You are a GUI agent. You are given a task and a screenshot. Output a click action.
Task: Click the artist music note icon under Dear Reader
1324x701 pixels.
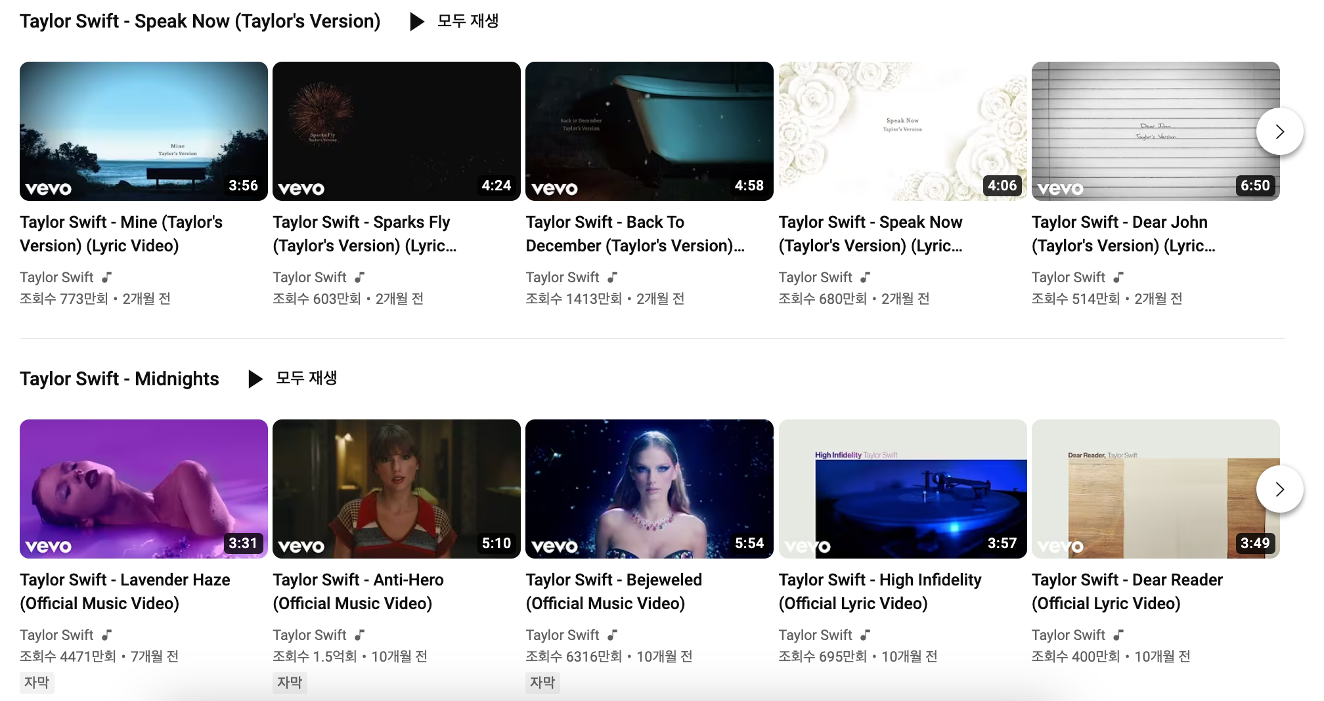point(1118,635)
